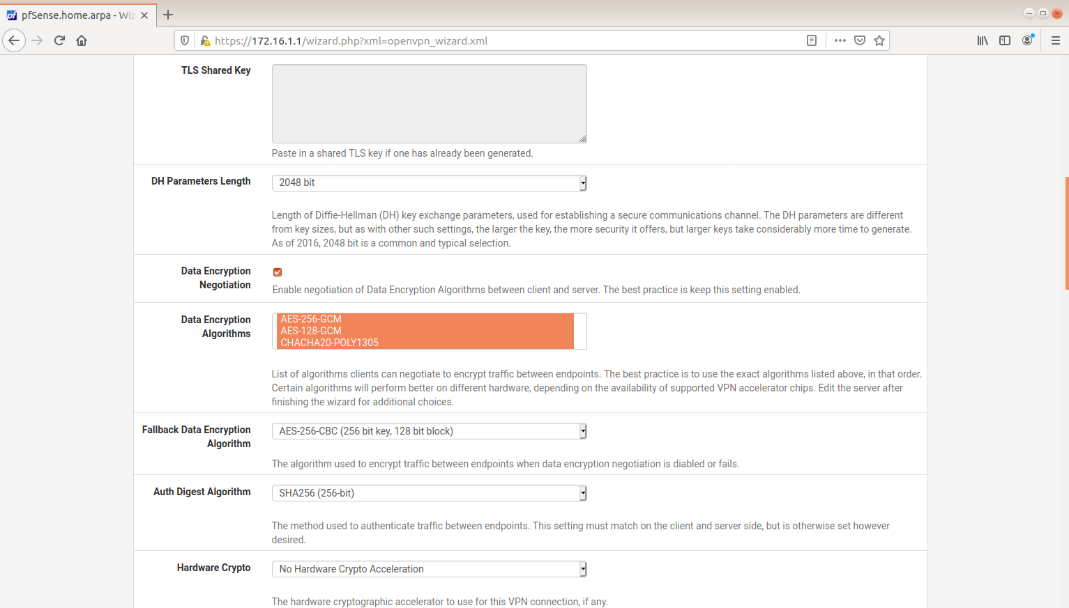Image resolution: width=1069 pixels, height=608 pixels.
Task: Open Firefox library icon
Action: click(x=983, y=40)
